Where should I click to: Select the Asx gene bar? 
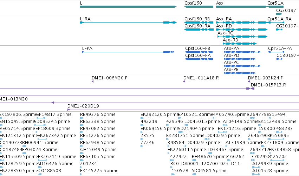242,7
